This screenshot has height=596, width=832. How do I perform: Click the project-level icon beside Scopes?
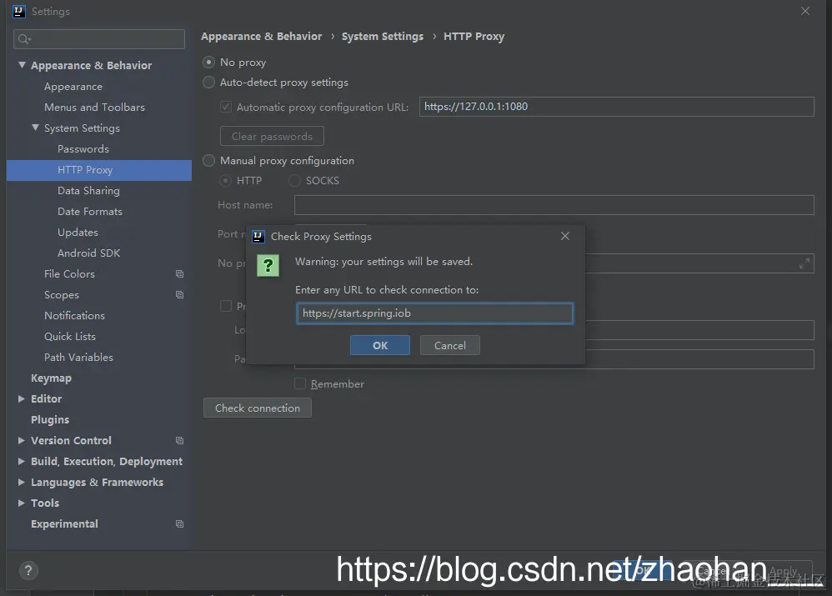179,294
